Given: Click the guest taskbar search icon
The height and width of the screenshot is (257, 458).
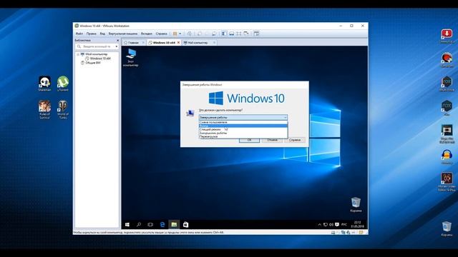Looking at the screenshot, I should tap(139, 225).
